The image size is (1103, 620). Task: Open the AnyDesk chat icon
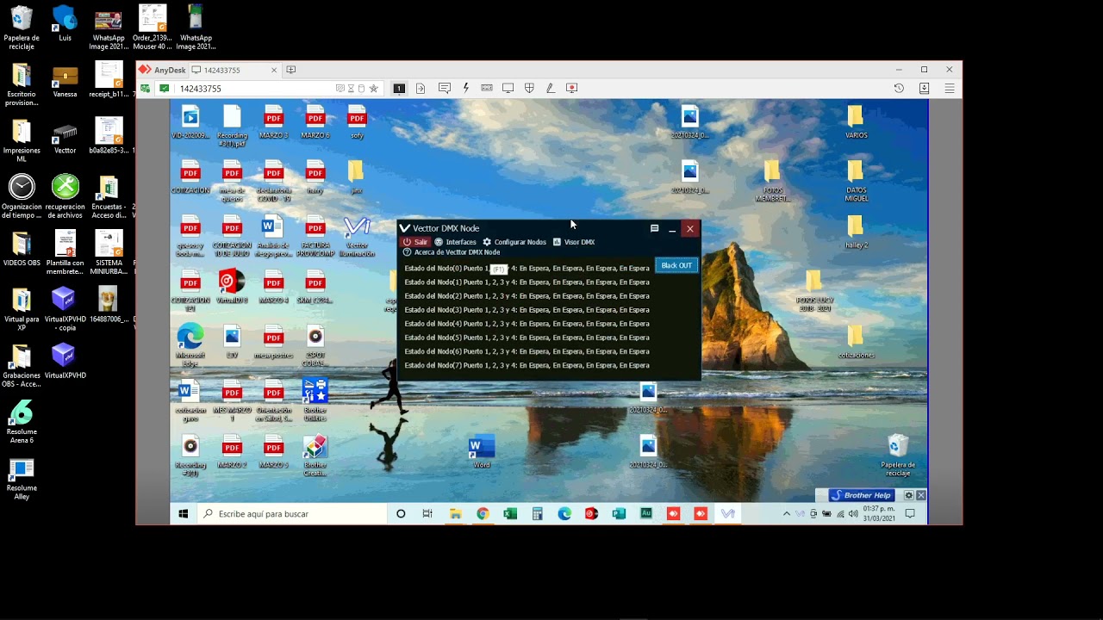pyautogui.click(x=445, y=88)
